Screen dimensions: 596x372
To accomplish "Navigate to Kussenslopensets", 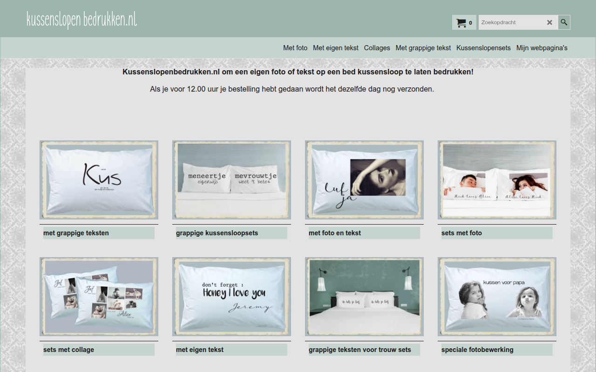I will click(x=483, y=48).
